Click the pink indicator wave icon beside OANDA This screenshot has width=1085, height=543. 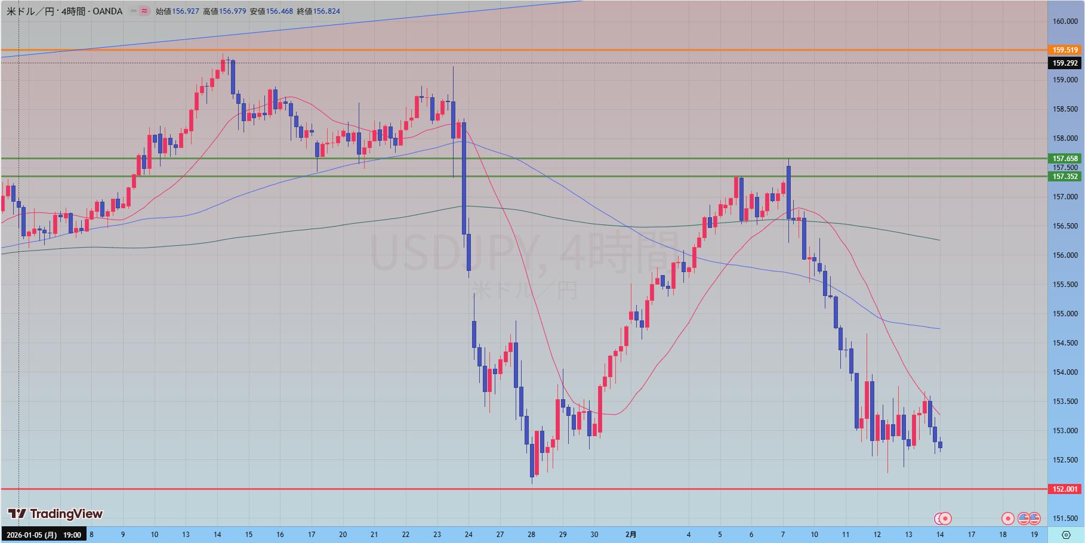coord(144,11)
